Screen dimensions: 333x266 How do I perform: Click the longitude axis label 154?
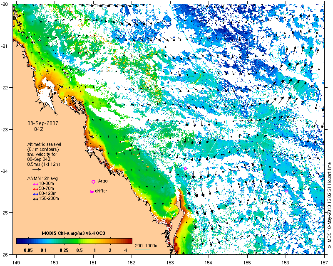209,262
